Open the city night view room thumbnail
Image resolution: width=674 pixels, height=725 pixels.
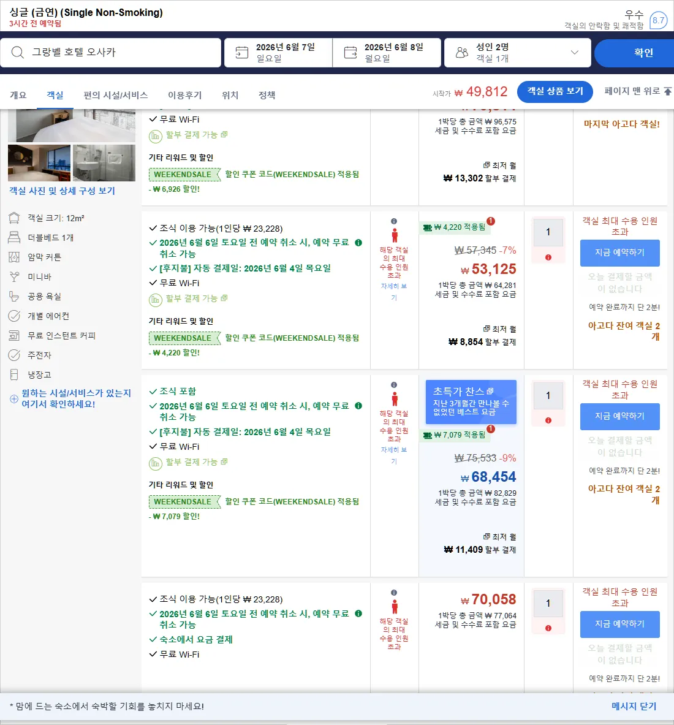pos(39,163)
